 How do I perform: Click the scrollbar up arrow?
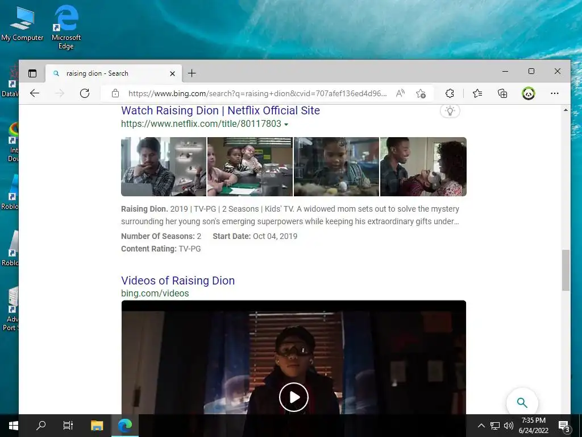(566, 110)
